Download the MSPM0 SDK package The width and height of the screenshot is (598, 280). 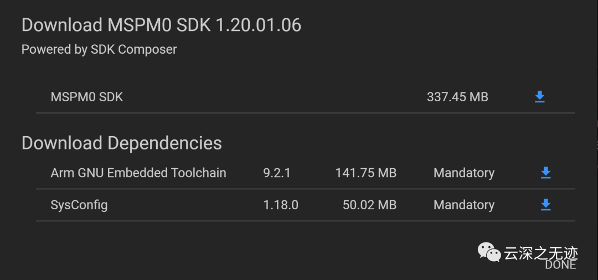[x=540, y=97]
